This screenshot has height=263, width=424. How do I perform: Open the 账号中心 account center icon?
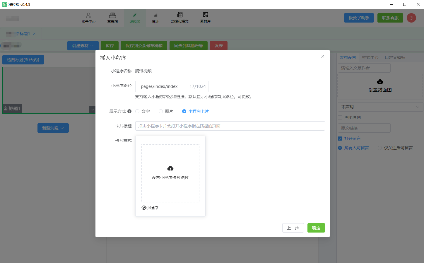(x=88, y=15)
